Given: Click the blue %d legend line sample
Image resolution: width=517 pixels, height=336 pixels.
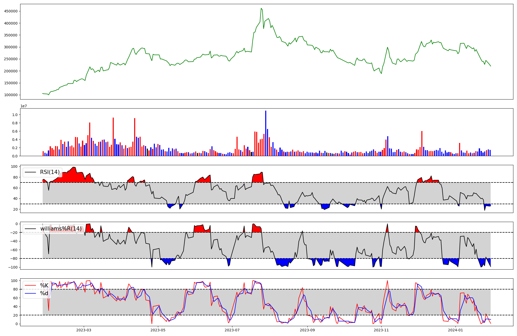Looking at the screenshot, I should click(x=30, y=293).
